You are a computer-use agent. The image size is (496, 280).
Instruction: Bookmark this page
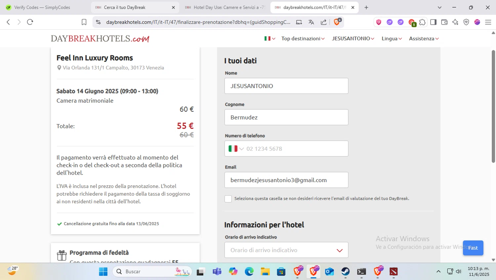coord(84,22)
